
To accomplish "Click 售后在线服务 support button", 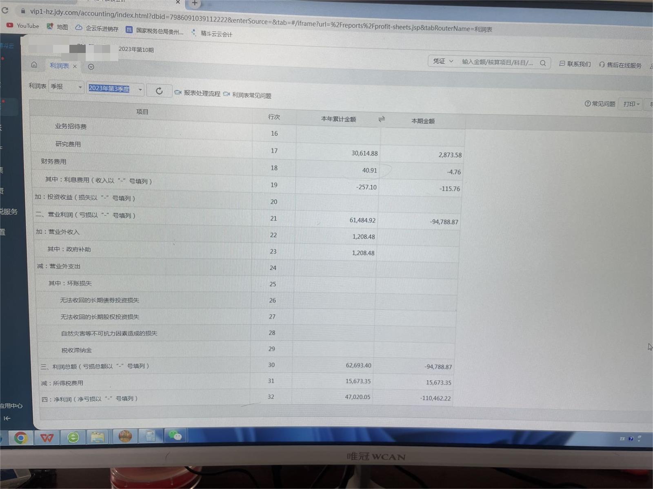I will [620, 65].
